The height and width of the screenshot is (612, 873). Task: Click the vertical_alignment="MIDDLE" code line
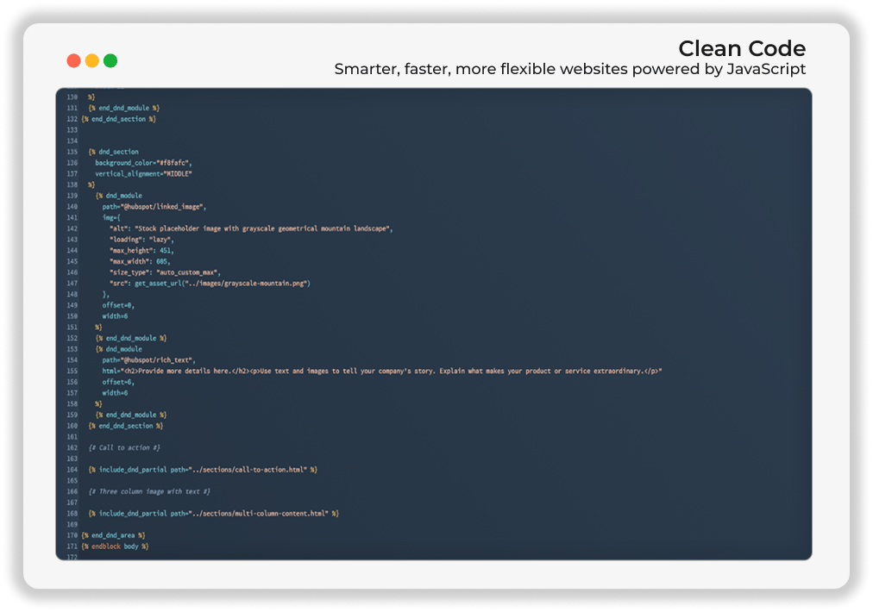[143, 173]
